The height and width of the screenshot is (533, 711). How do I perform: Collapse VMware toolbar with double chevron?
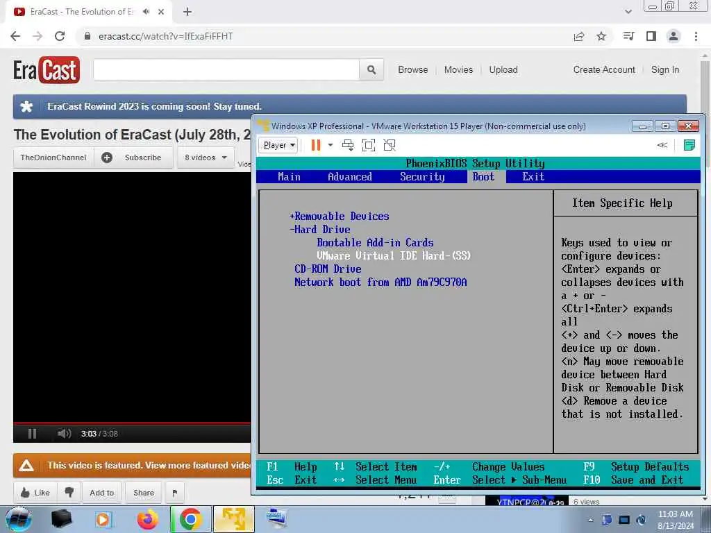(x=662, y=145)
